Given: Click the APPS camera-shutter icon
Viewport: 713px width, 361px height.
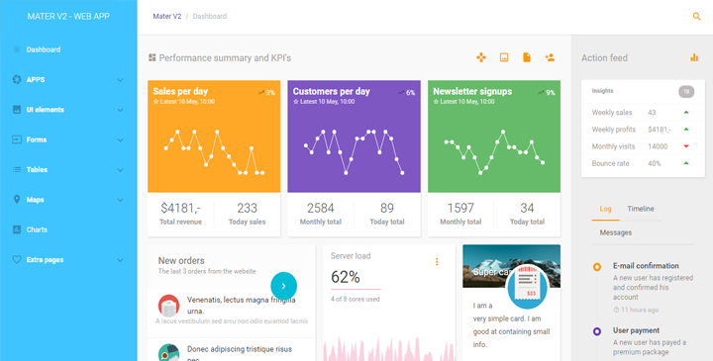Looking at the screenshot, I should [17, 79].
